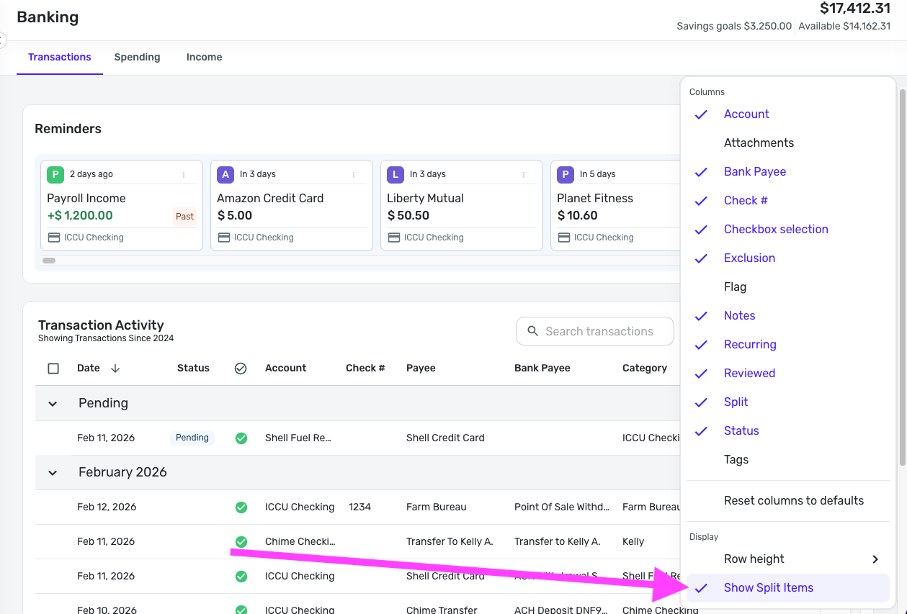
Task: Enable the Attachments column
Action: pos(759,143)
